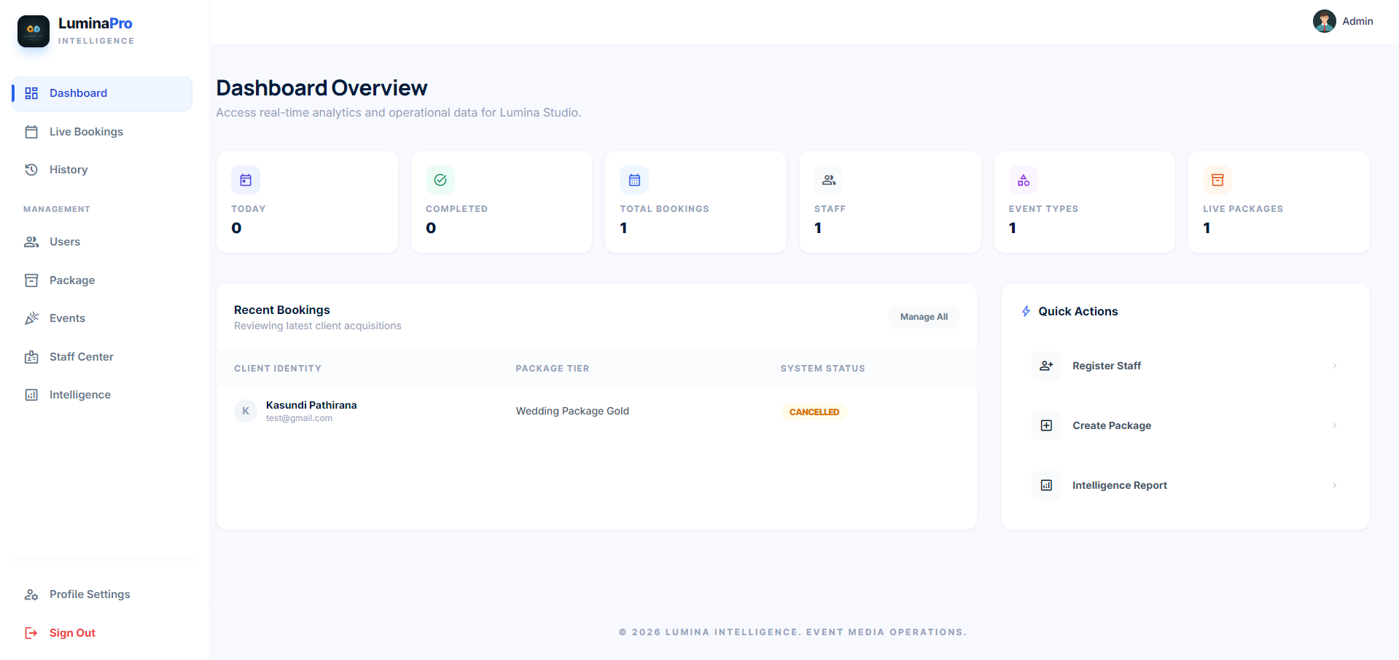The width and height of the screenshot is (1399, 660).
Task: Click Sign Out
Action: [102, 633]
